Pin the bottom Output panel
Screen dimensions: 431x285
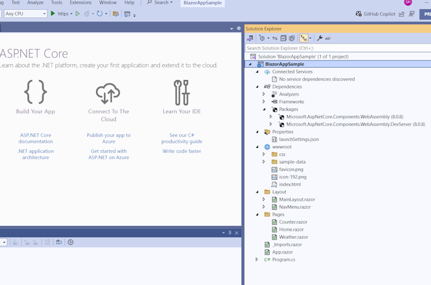(x=230, y=233)
